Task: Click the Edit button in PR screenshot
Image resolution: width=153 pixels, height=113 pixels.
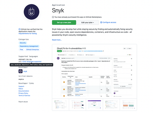Action: point(125,49)
